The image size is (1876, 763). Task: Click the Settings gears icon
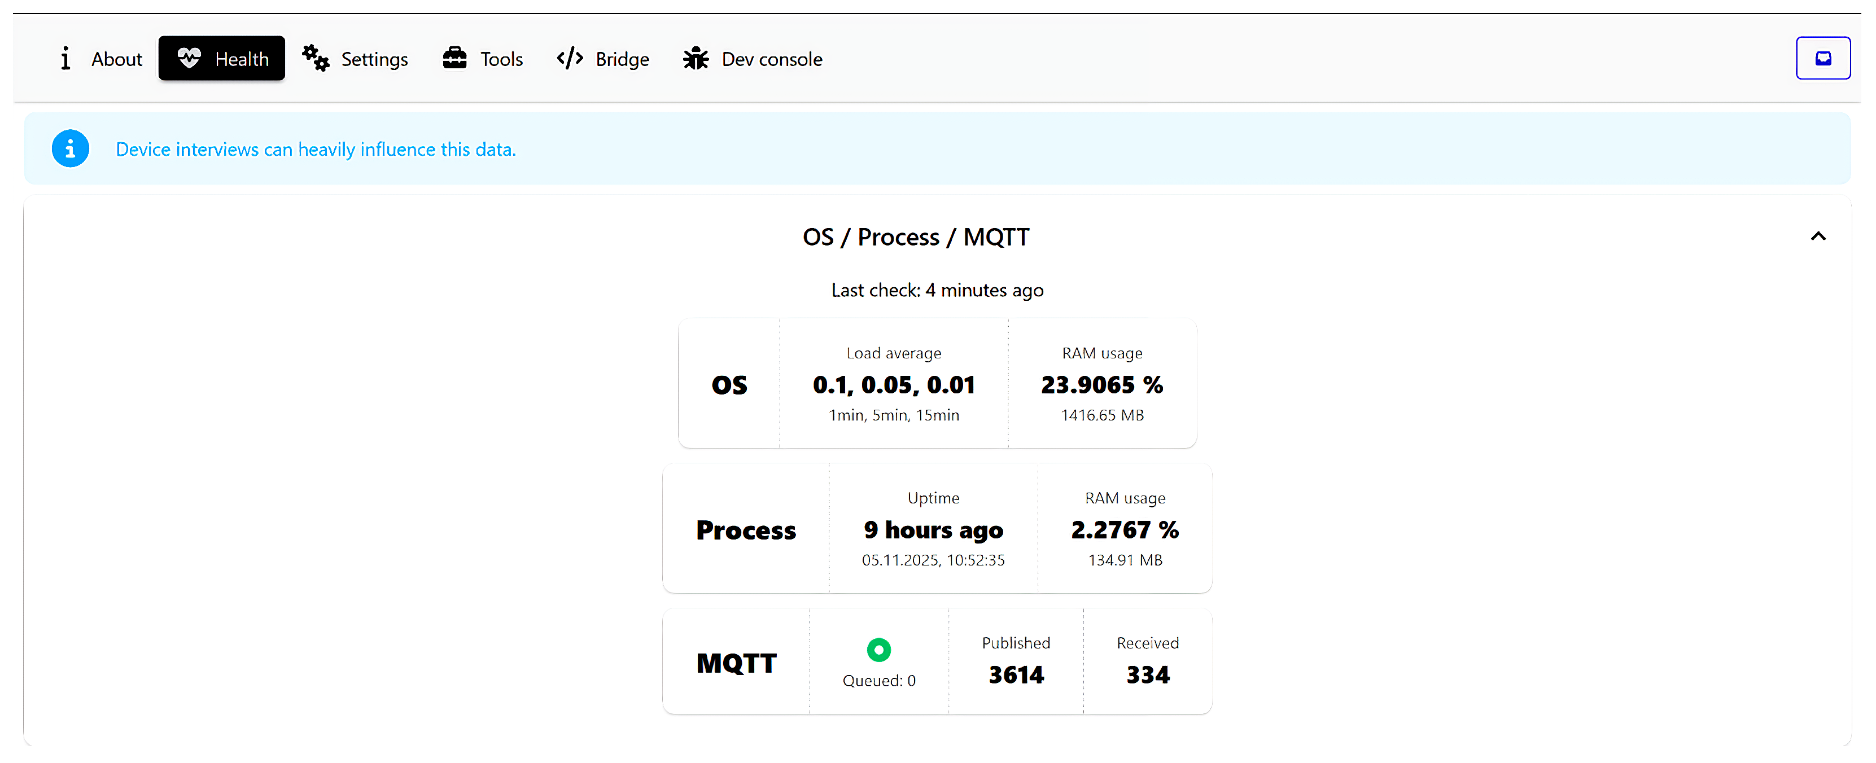[316, 58]
